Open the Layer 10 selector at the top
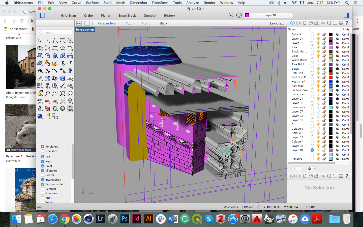Viewport: 363px width, 227px height. pyautogui.click(x=268, y=15)
